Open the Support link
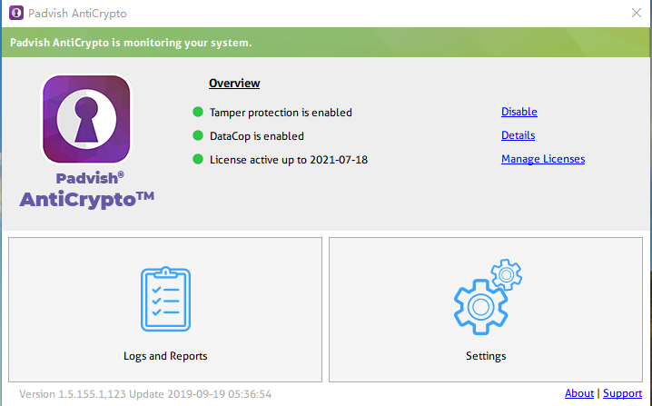The width and height of the screenshot is (652, 406). click(622, 393)
